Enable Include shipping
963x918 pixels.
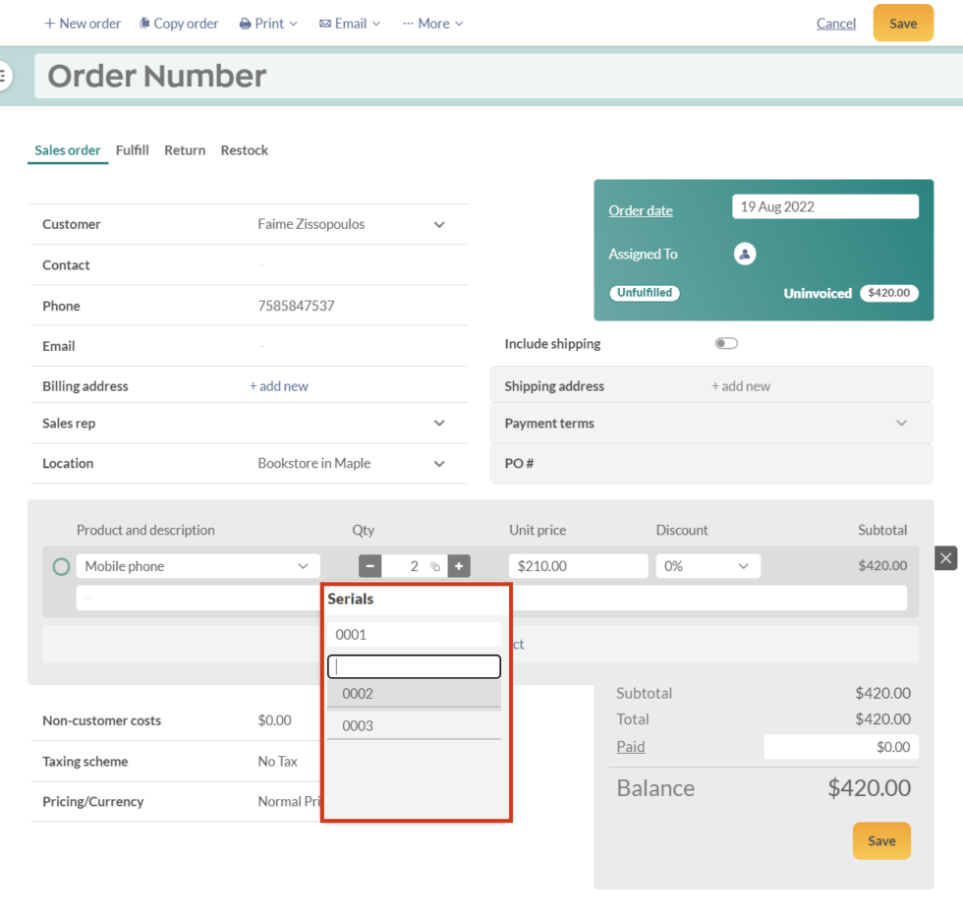coord(726,342)
